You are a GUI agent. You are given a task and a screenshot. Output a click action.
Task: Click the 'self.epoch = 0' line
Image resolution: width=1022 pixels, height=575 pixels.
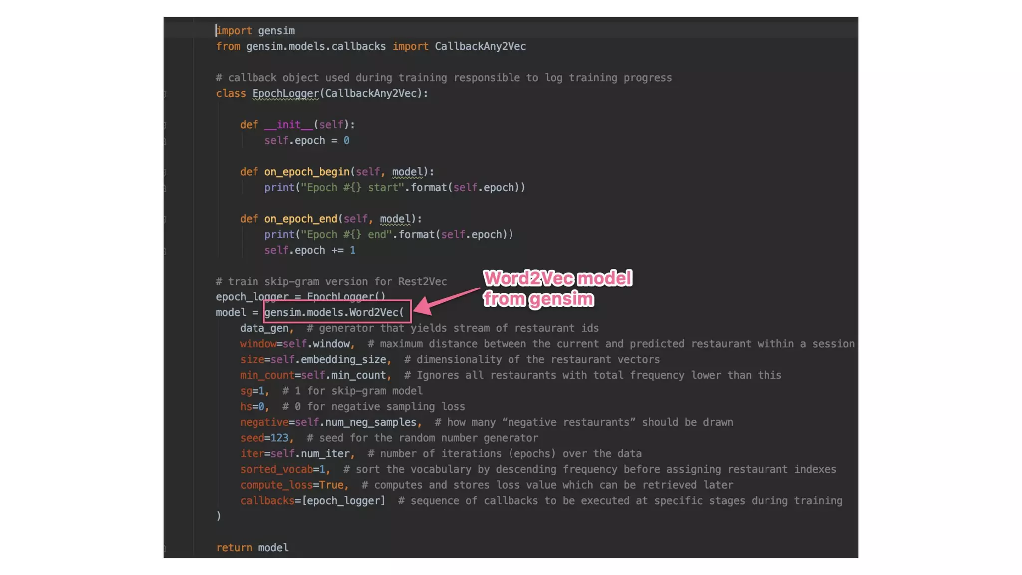[307, 141]
